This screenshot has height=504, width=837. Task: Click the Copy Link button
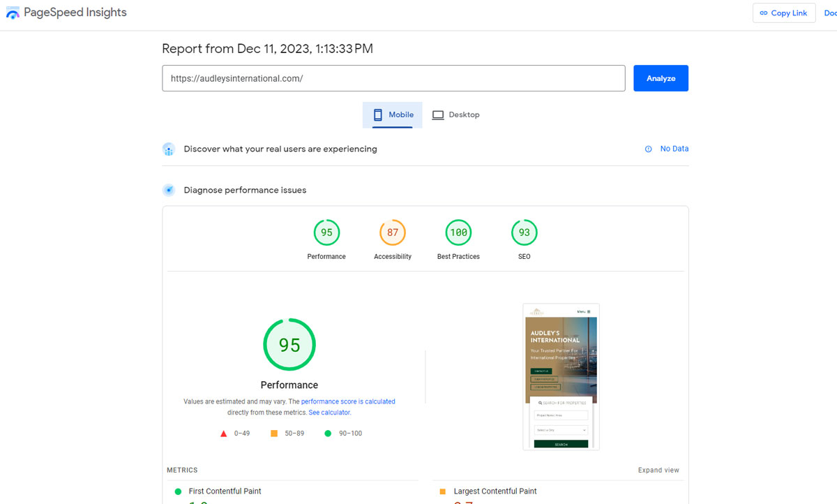pos(783,13)
